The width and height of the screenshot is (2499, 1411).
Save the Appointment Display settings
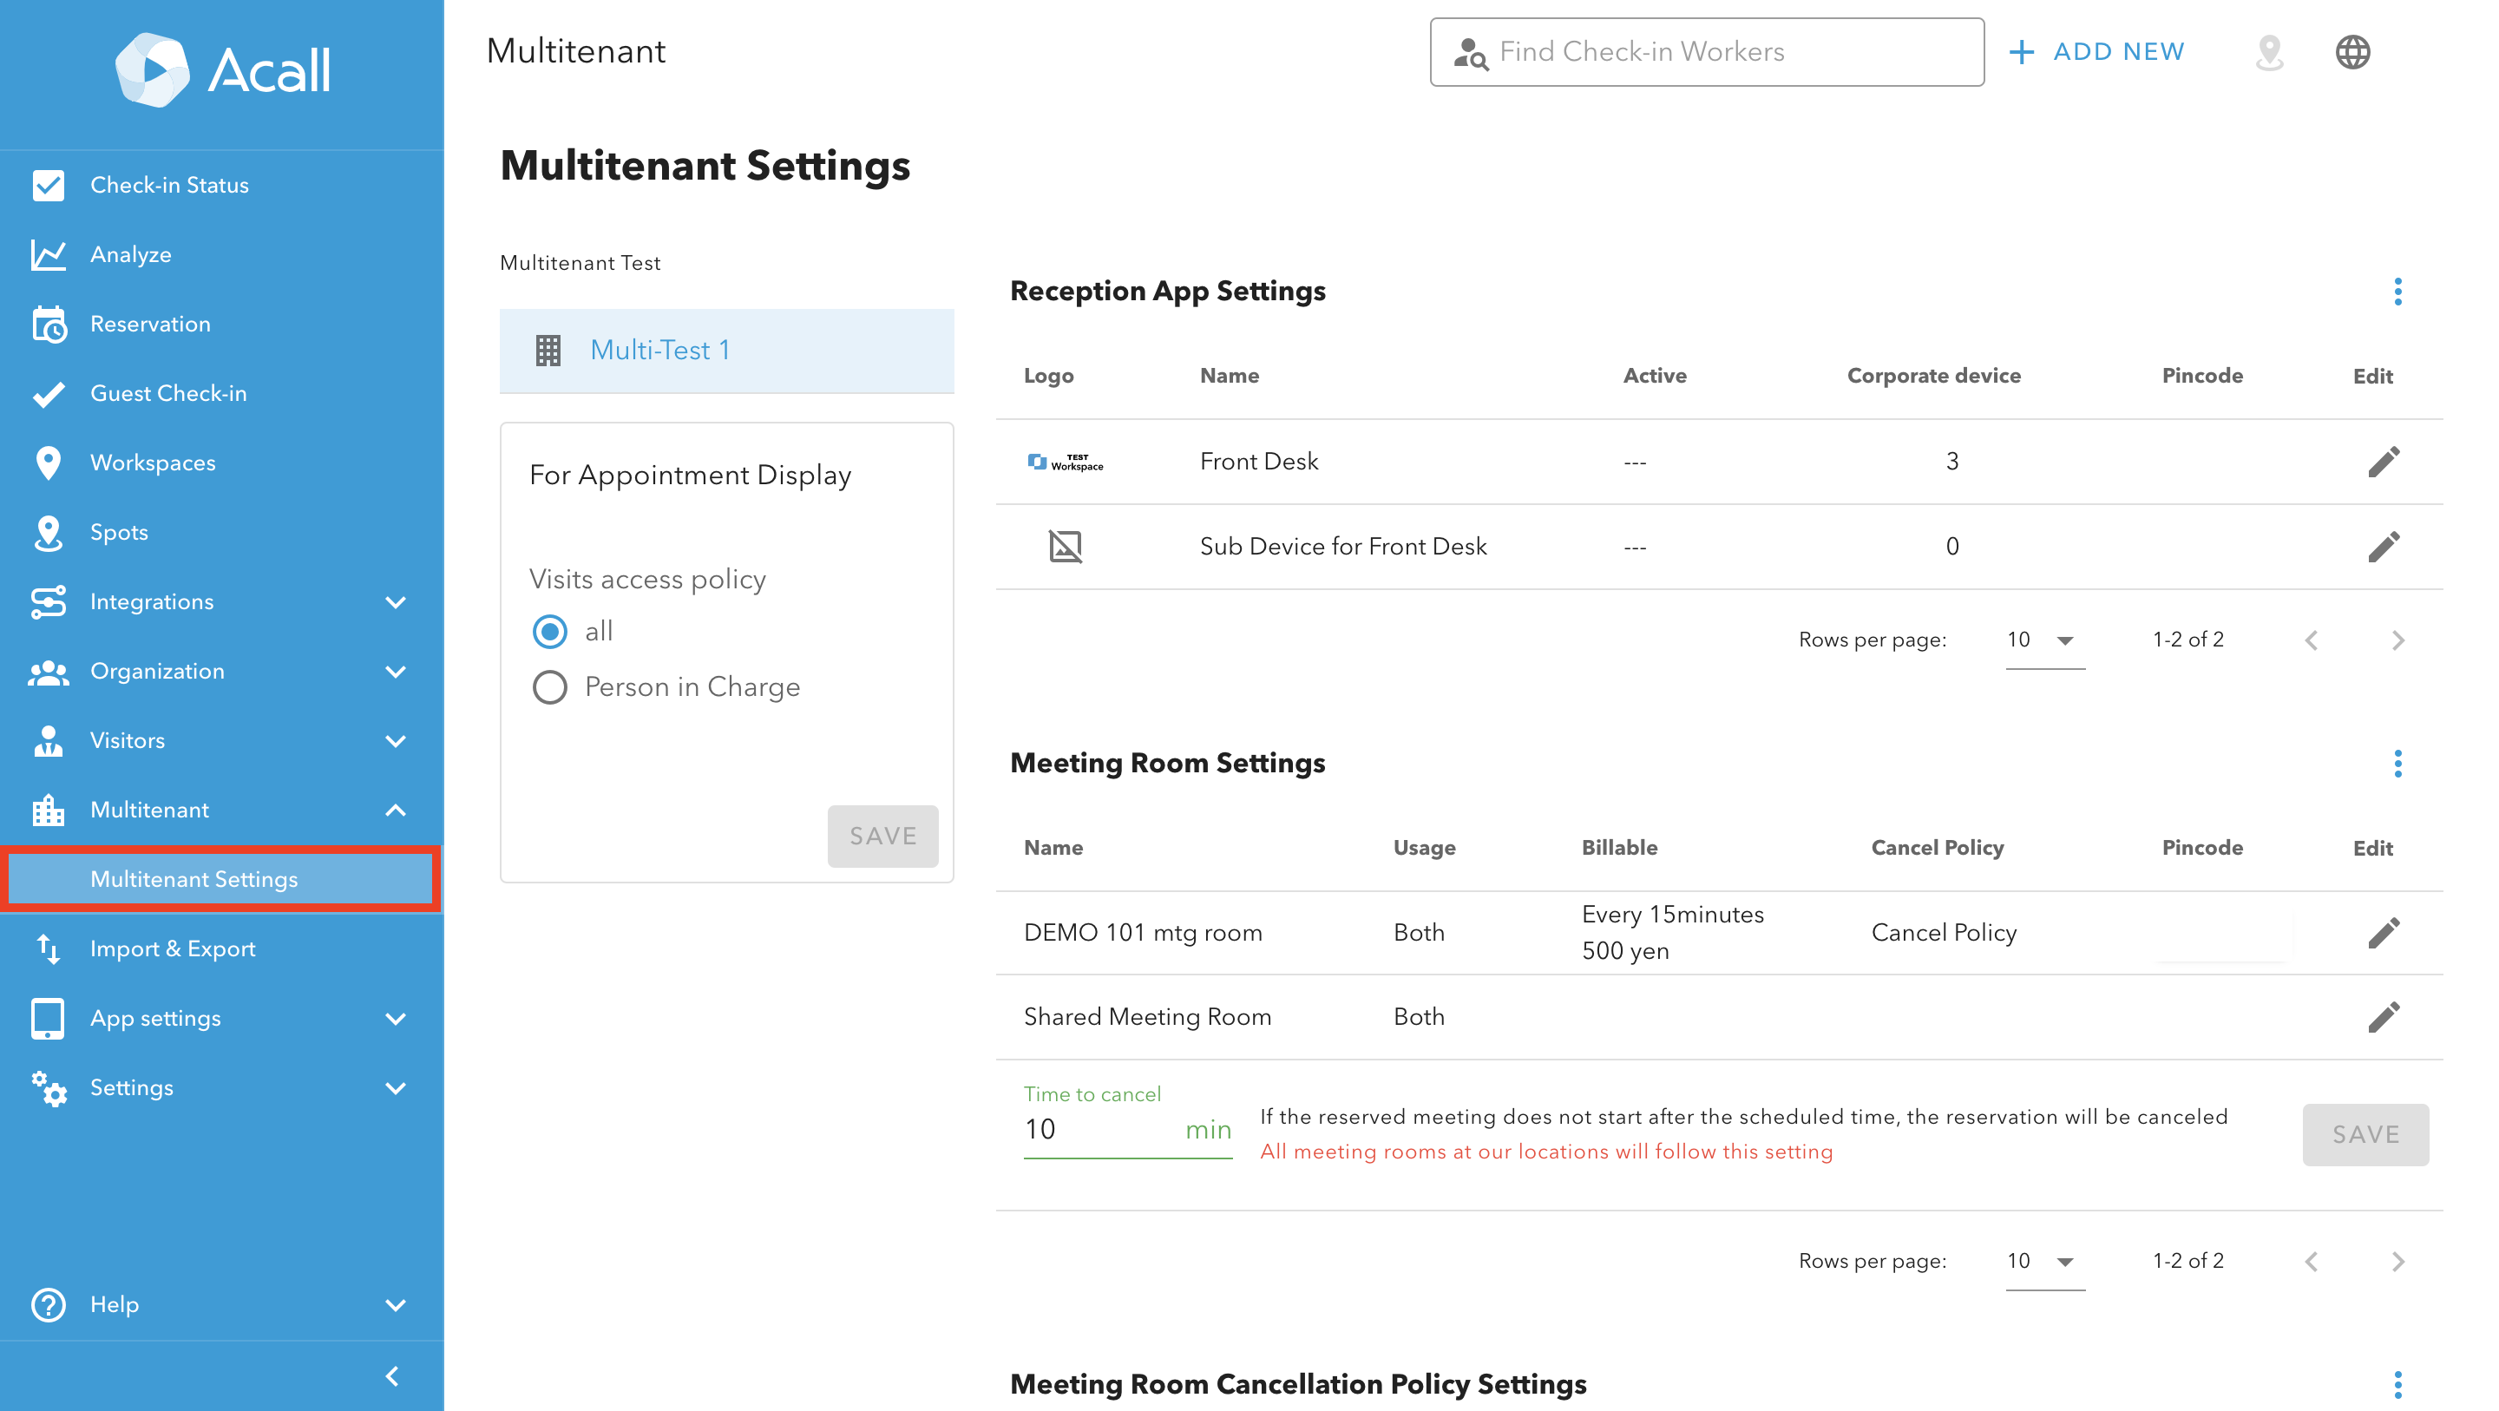[882, 836]
